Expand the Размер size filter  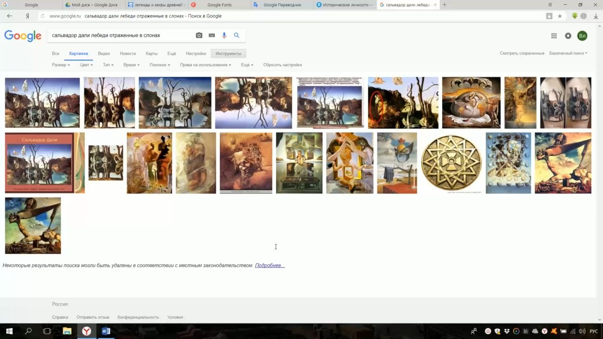click(61, 65)
